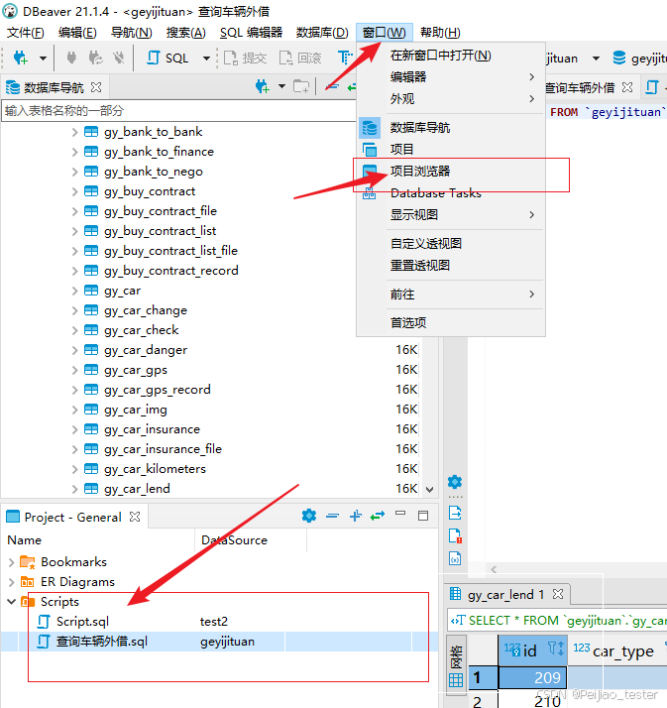Open the New Connection dropdown arrow in main toolbar
Screen dimensions: 667x708
[x=43, y=59]
